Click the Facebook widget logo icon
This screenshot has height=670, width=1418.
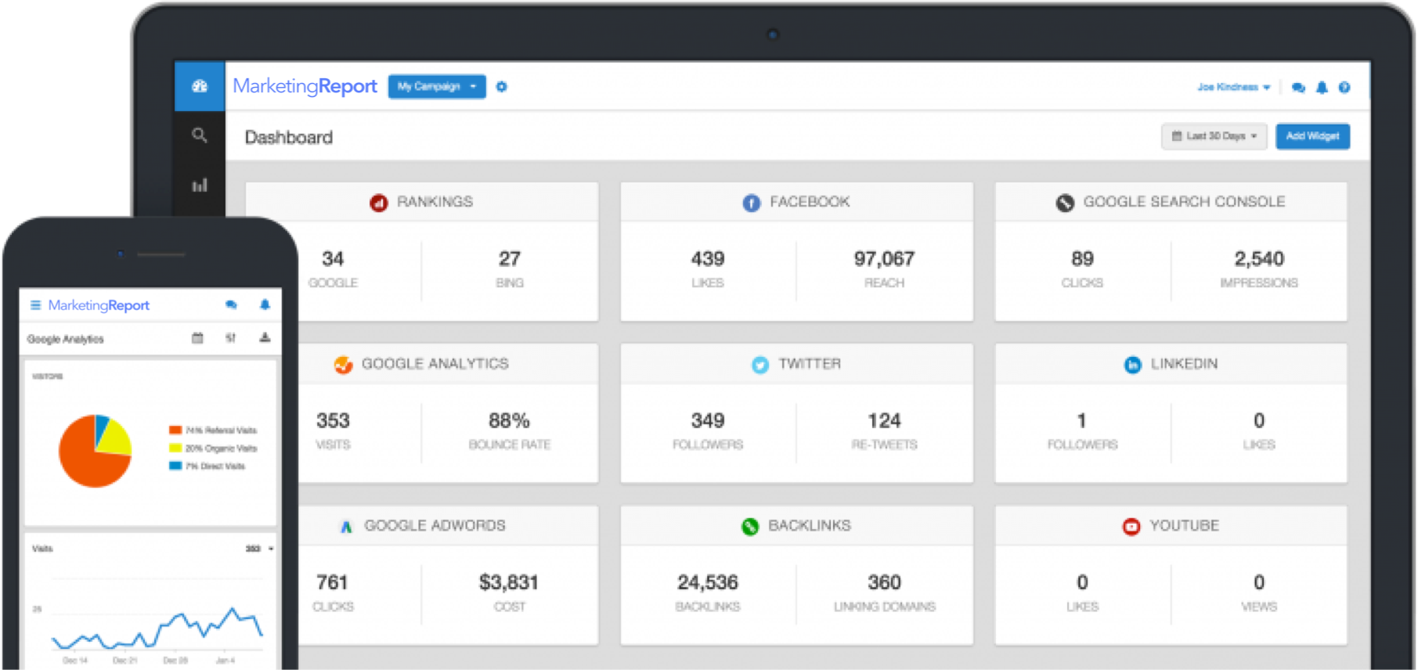[x=752, y=203]
